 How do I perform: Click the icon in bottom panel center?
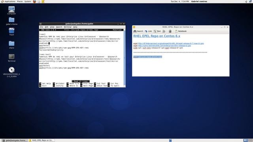click(x=170, y=140)
